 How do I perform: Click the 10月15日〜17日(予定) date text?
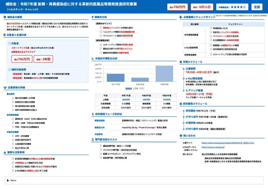pyautogui.click(x=199, y=94)
